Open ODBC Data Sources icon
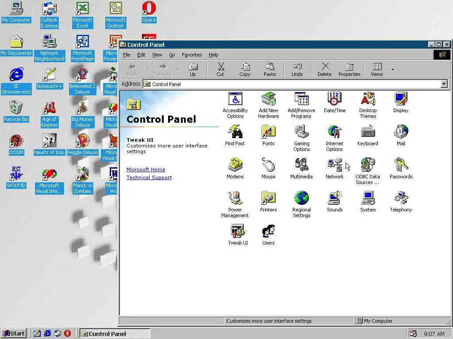The height and width of the screenshot is (339, 453). point(368,172)
